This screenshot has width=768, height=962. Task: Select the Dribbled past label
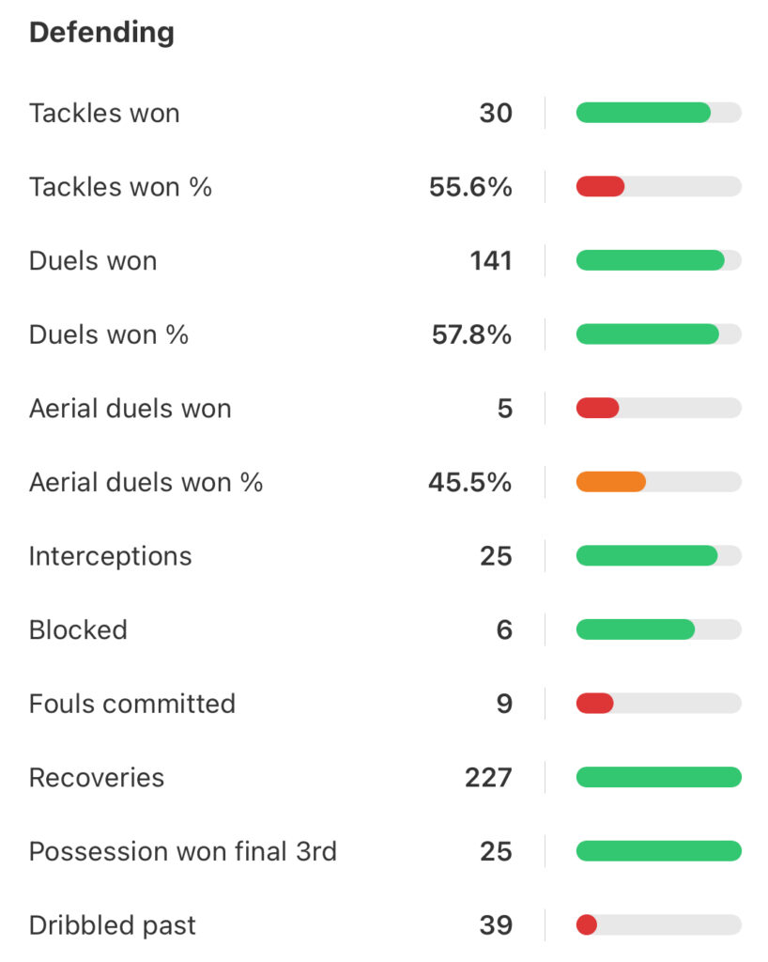pyautogui.click(x=113, y=925)
